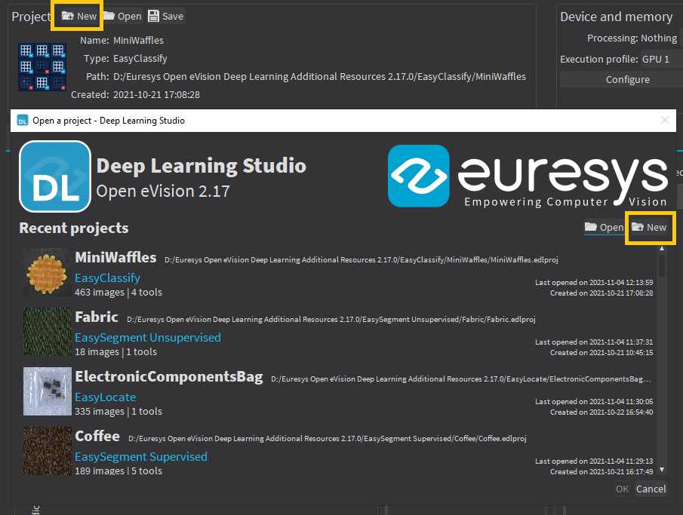Click the DL Deep Learning Studio logo
Screen dimensions: 683x515
(x=54, y=176)
